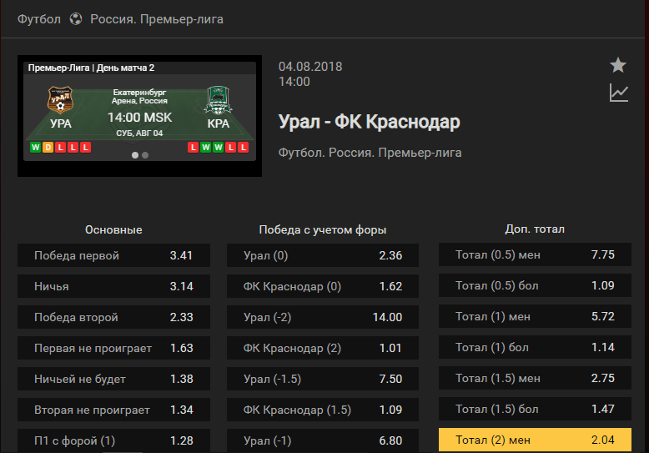
Task: Click the football icon in breadcrumb
Action: (76, 19)
